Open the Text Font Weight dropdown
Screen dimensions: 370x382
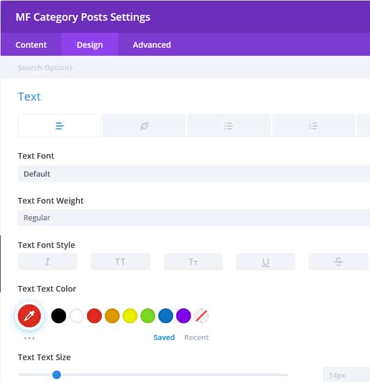[193, 217]
